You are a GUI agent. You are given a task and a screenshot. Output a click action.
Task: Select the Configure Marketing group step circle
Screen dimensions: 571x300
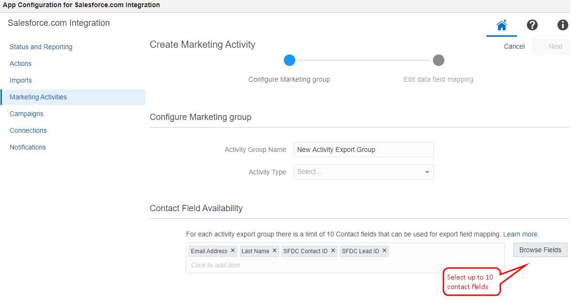(x=290, y=60)
